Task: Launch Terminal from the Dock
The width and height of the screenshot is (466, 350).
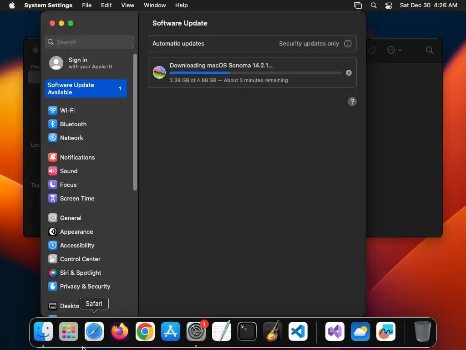Action: tap(247, 331)
